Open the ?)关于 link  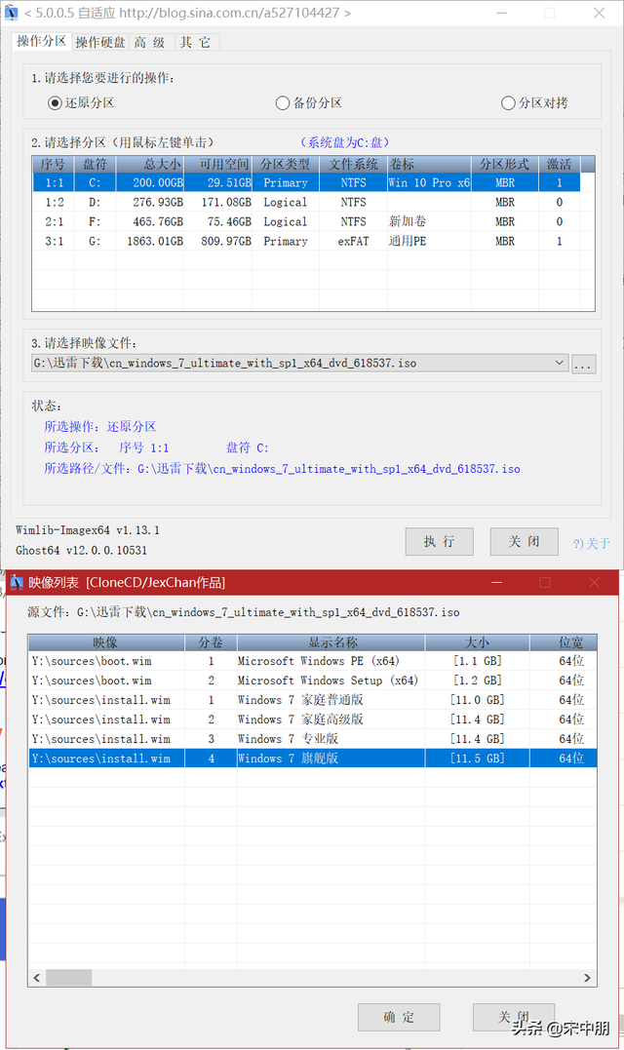coord(591,543)
